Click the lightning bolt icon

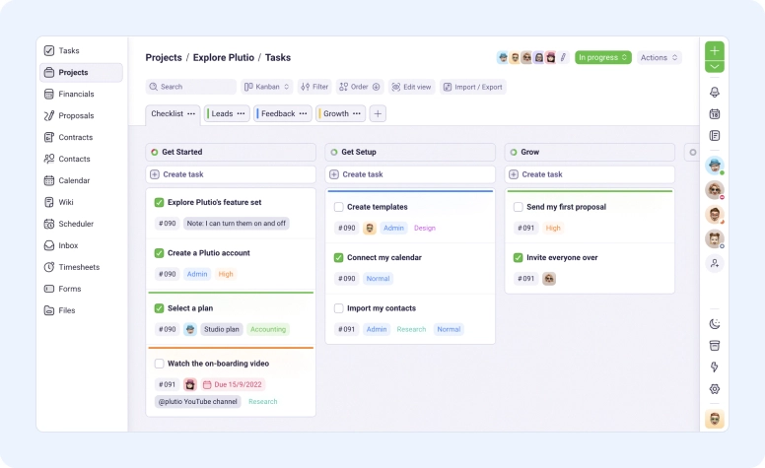point(715,368)
